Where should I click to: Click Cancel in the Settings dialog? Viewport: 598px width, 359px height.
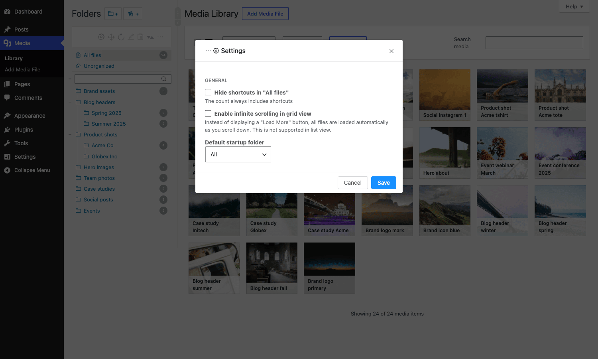[353, 183]
